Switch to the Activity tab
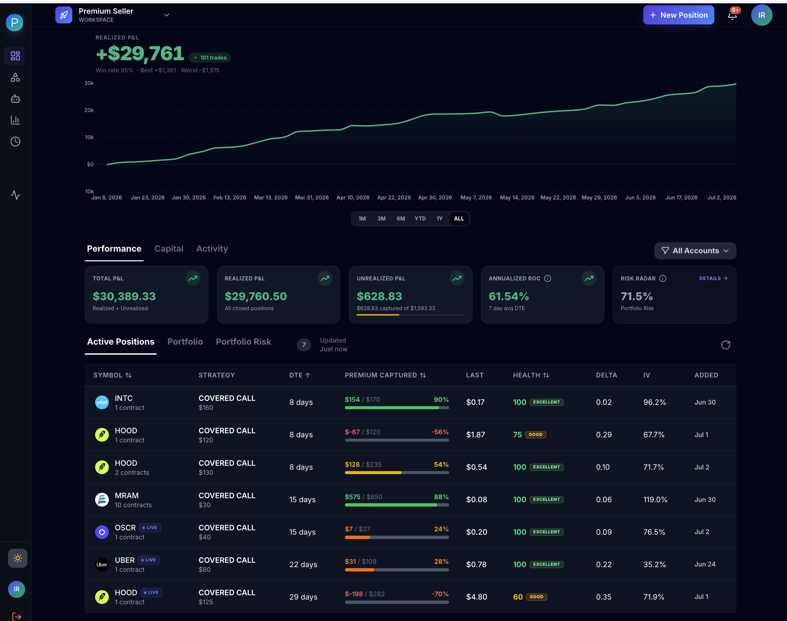The image size is (787, 621). click(212, 249)
